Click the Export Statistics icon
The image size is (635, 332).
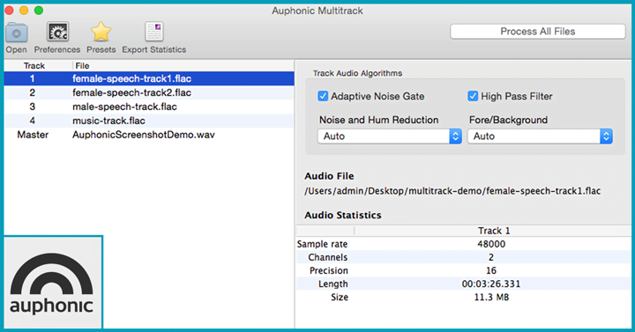[153, 32]
